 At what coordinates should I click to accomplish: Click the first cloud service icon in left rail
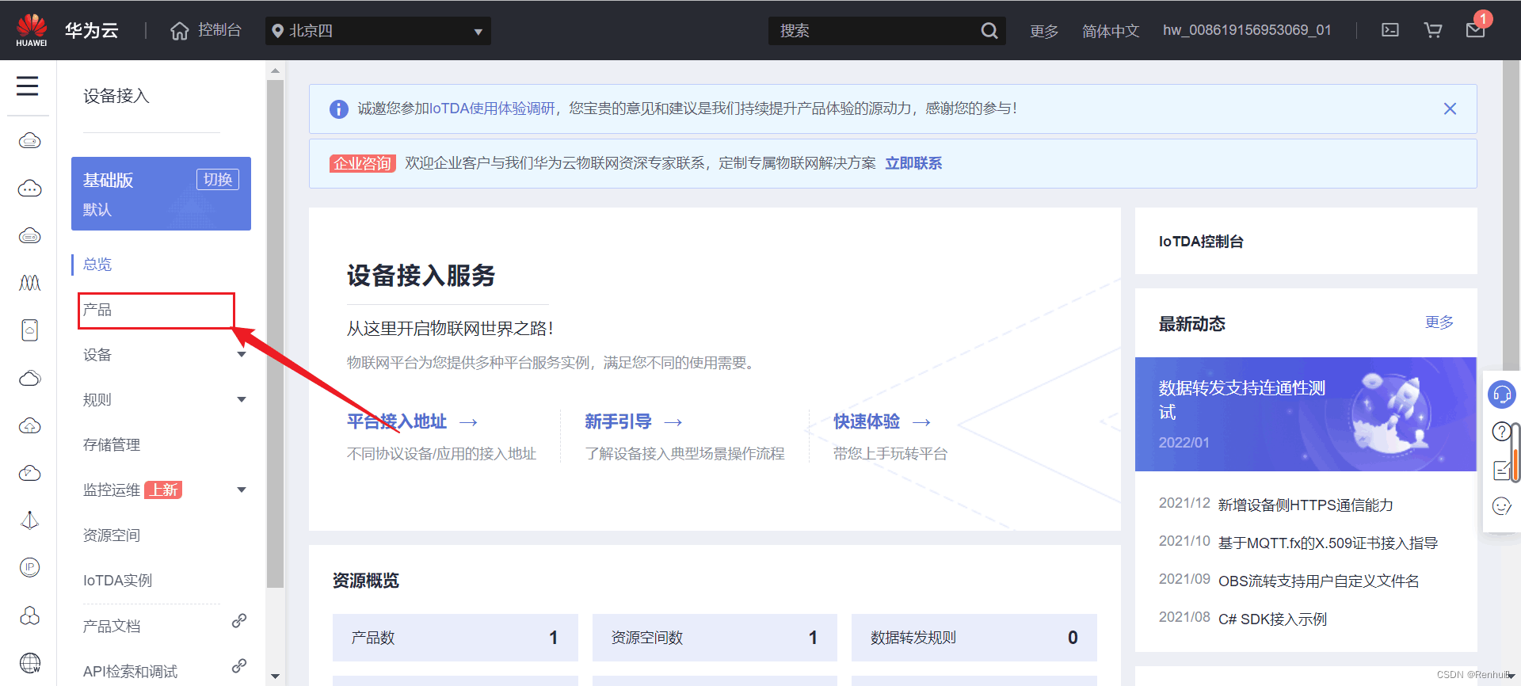pyautogui.click(x=29, y=141)
